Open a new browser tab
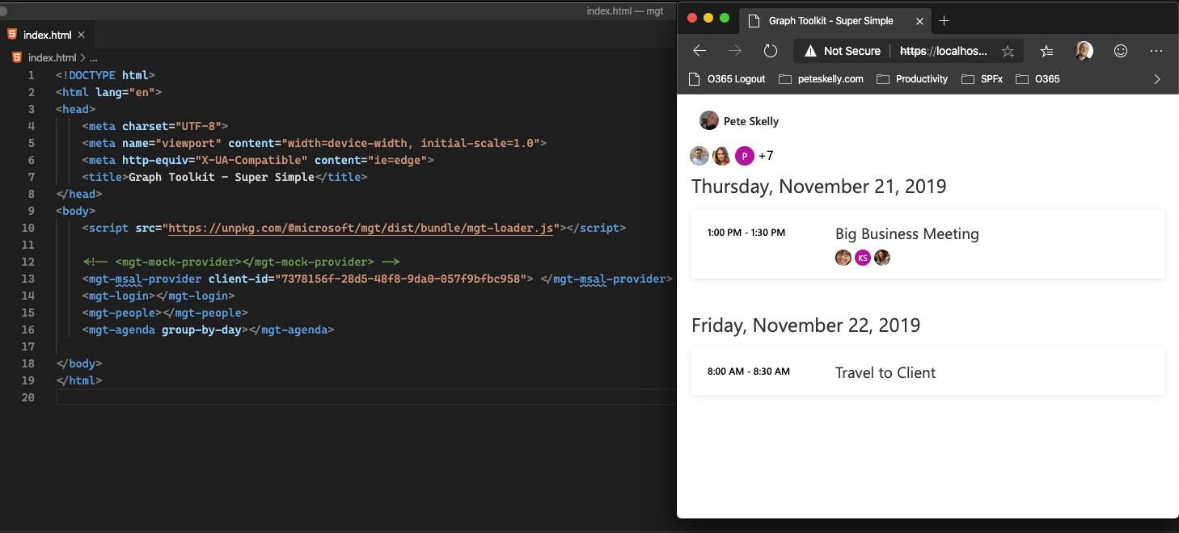Viewport: 1179px width, 533px height. coord(944,21)
